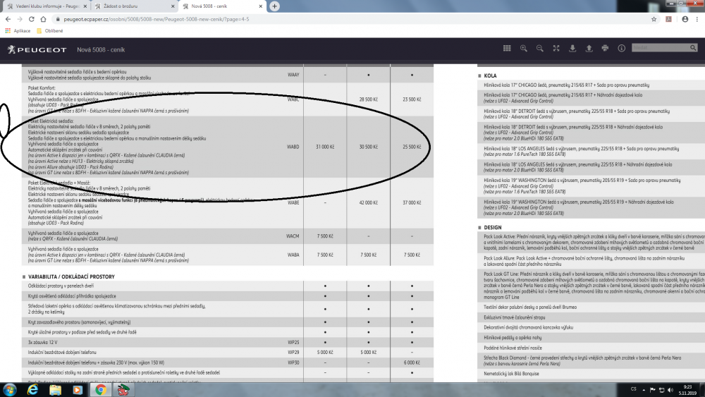This screenshot has height=397, width=705.
Task: Reload the current page
Action: click(32, 19)
